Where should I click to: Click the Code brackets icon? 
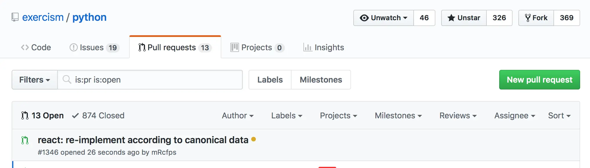coord(25,47)
